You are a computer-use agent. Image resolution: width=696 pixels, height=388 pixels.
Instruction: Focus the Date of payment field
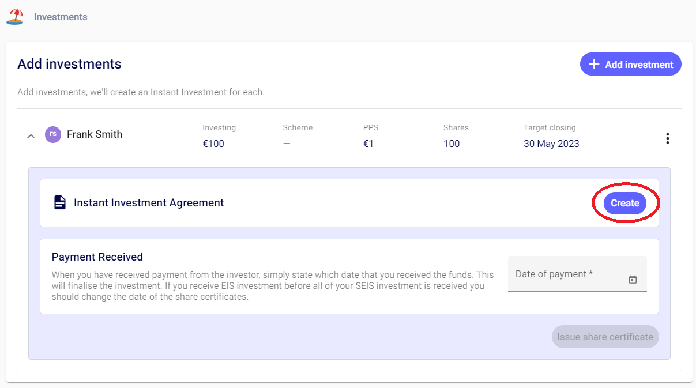565,274
